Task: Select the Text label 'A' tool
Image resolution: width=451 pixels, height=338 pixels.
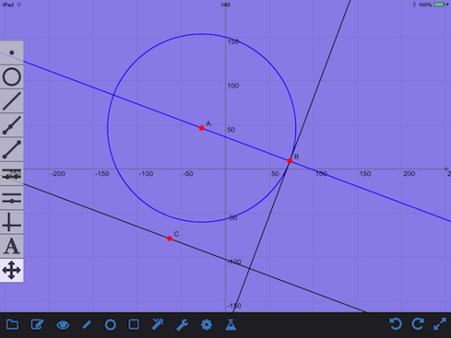Action: 12,246
